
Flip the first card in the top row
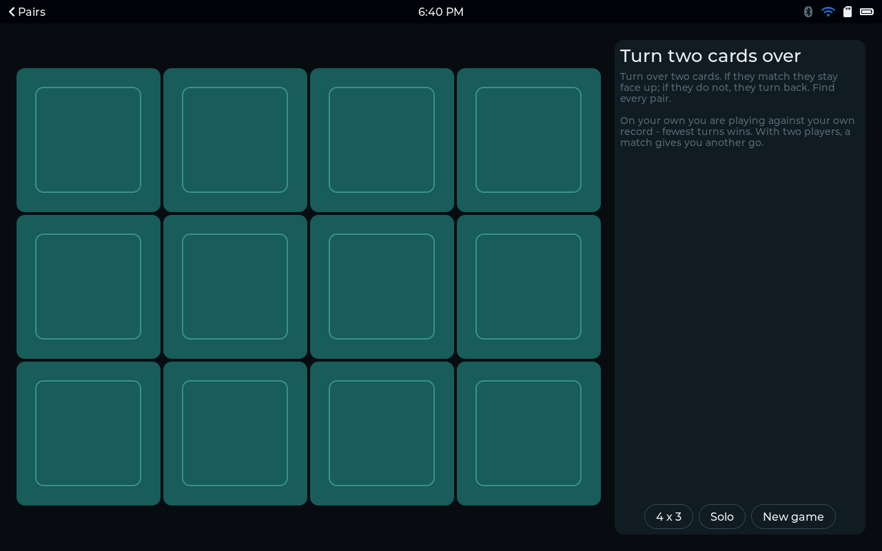(x=88, y=140)
